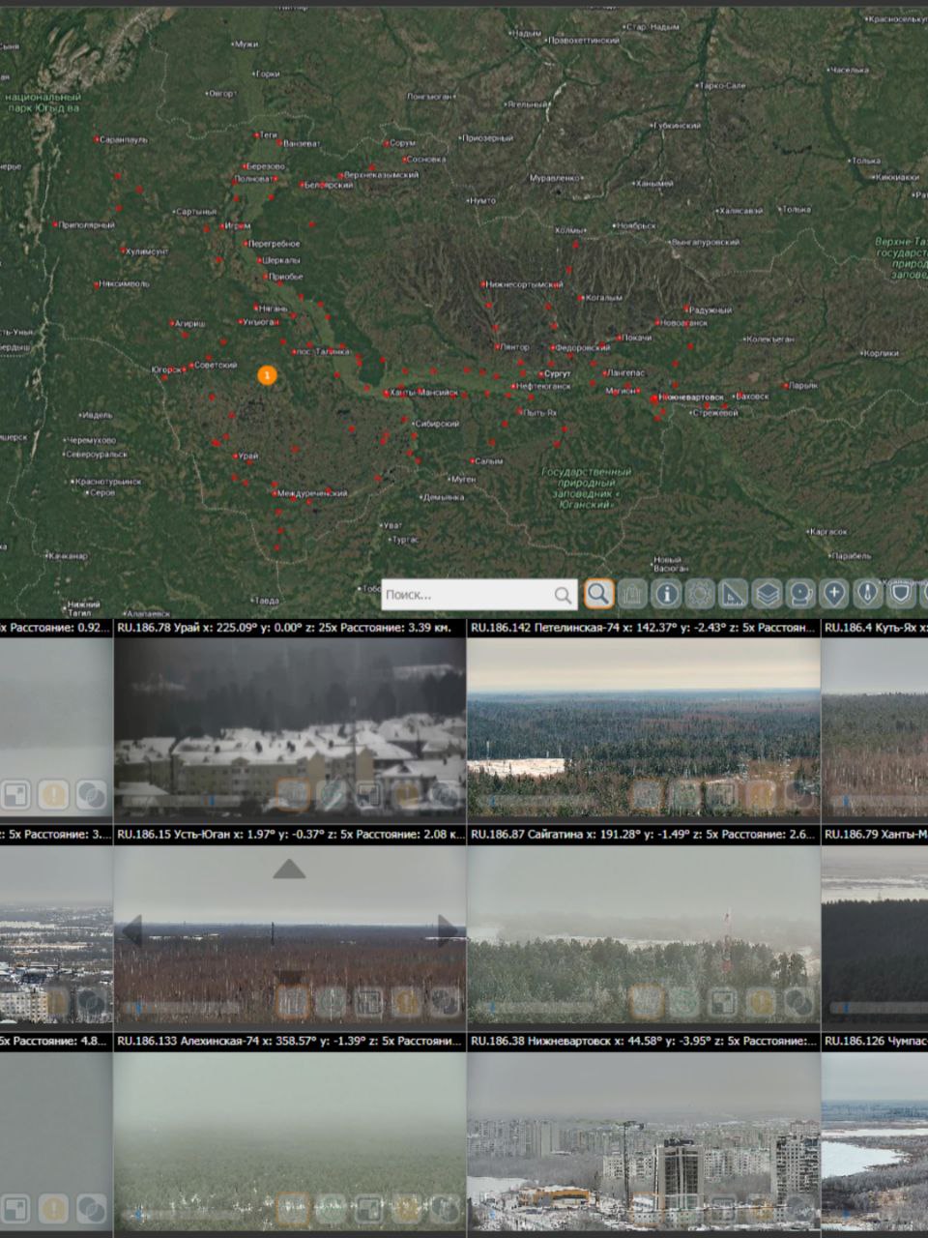Click the orange cluster marker on map
The height and width of the screenshot is (1238, 928).
(268, 375)
